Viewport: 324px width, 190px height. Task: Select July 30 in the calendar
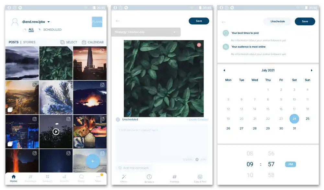point(281,129)
